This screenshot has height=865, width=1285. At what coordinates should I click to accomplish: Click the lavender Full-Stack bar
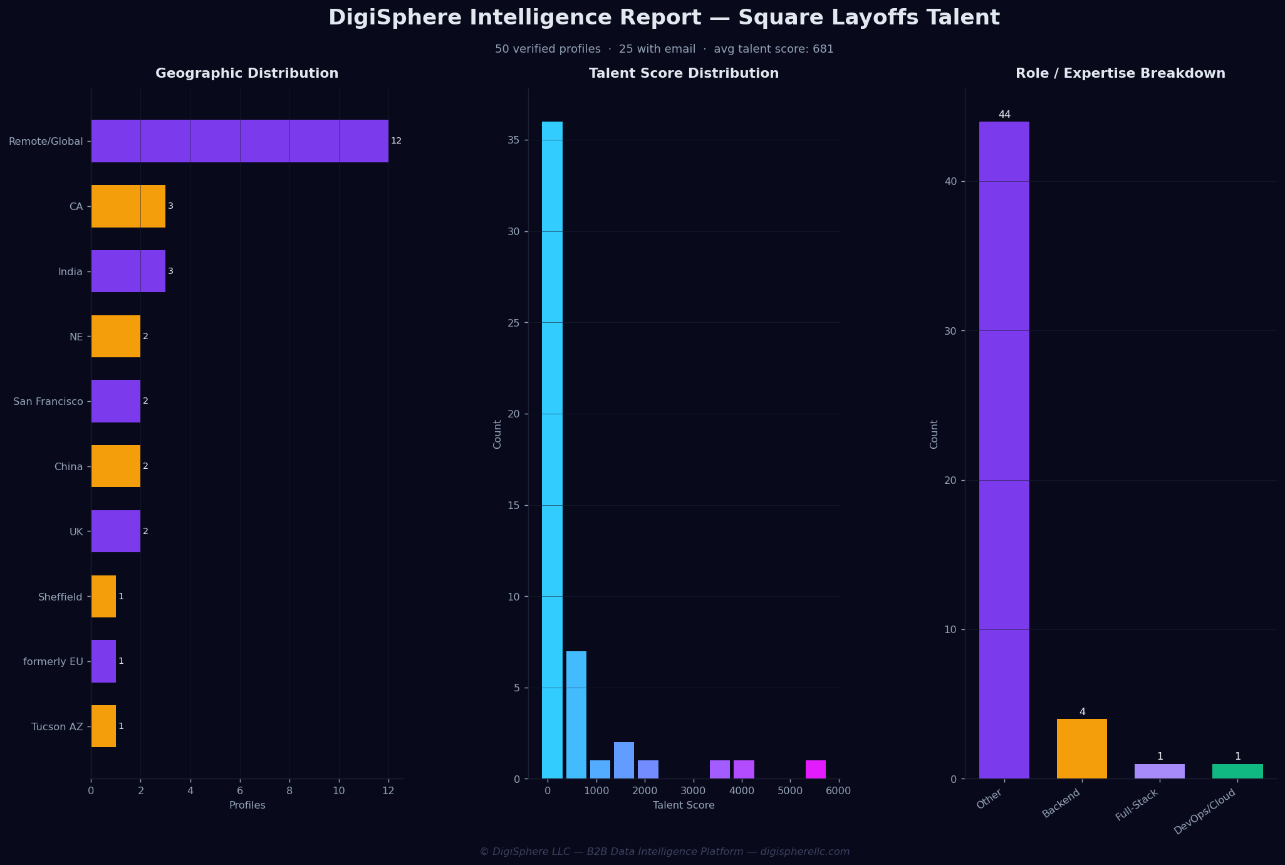(x=1160, y=771)
